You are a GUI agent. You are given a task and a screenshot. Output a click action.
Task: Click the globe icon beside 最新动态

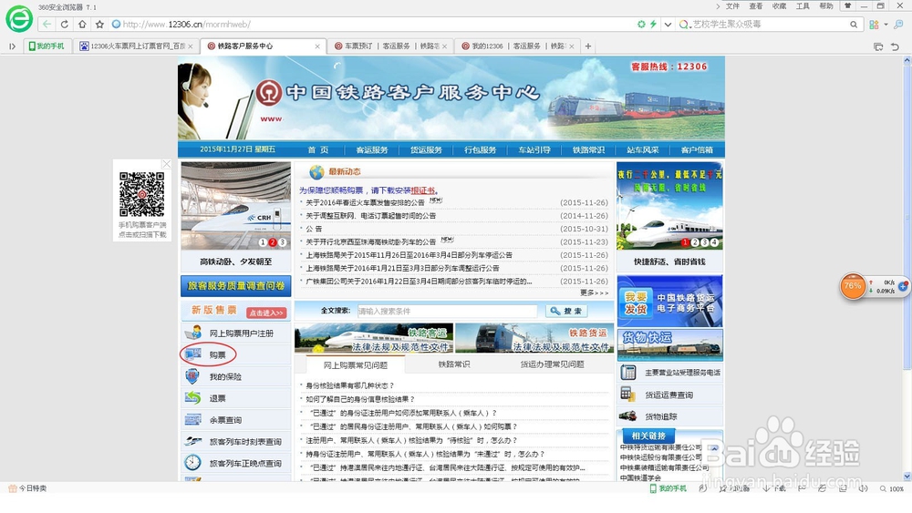click(316, 172)
